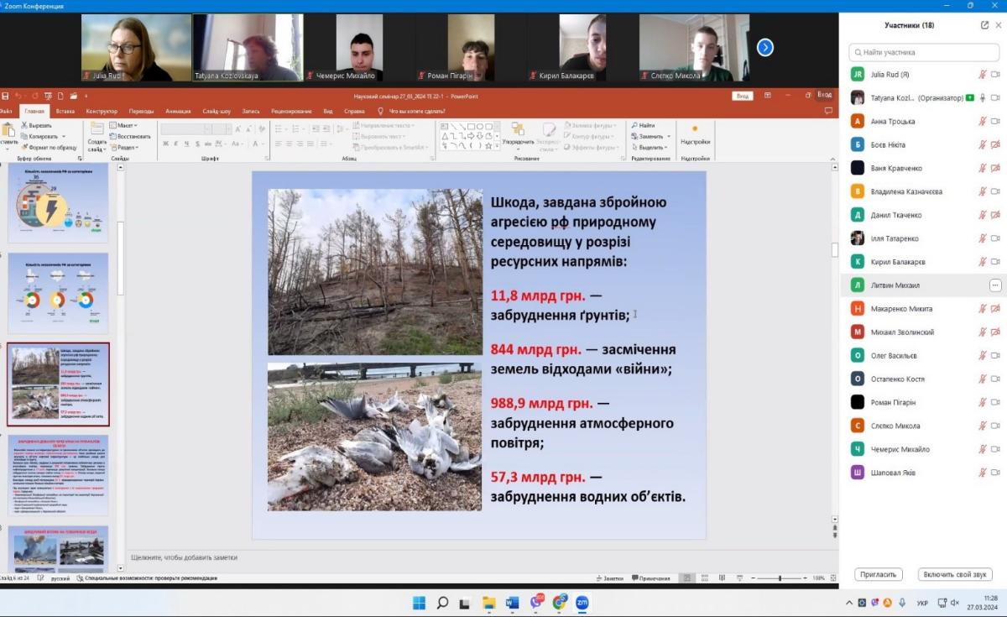
Task: Click the Пригласить button
Action: (x=878, y=575)
